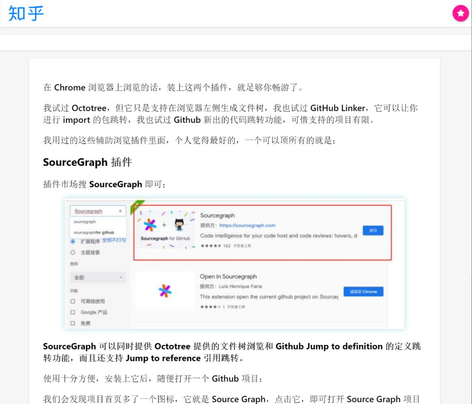
Task: Clear the Sourcegraph search box with X
Action: point(121,211)
